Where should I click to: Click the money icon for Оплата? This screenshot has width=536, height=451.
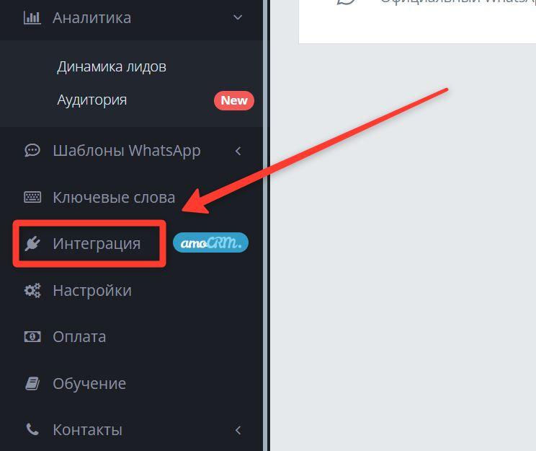pyautogui.click(x=32, y=336)
